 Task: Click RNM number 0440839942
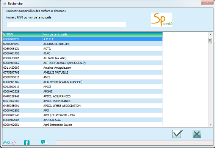(x=11, y=96)
